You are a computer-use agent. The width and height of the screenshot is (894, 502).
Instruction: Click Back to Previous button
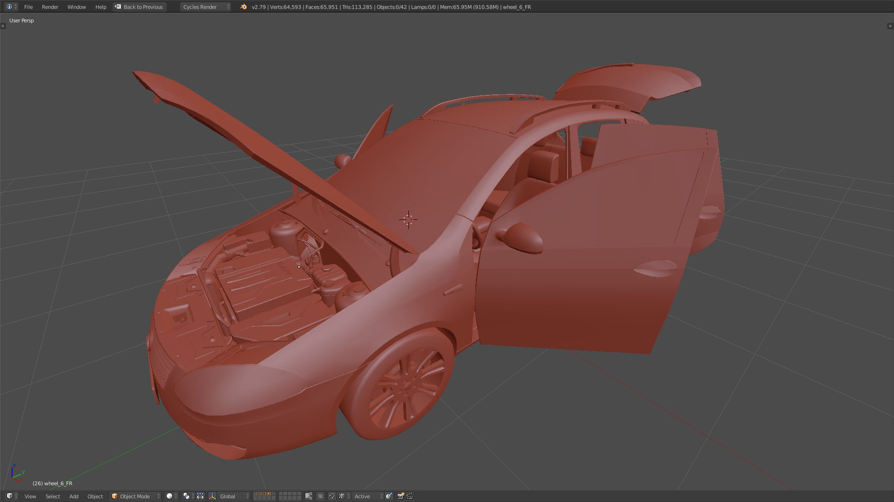tap(139, 7)
